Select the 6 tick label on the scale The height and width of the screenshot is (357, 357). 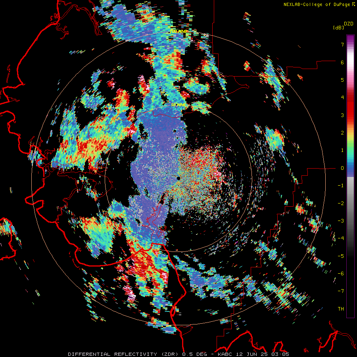pos(342,62)
